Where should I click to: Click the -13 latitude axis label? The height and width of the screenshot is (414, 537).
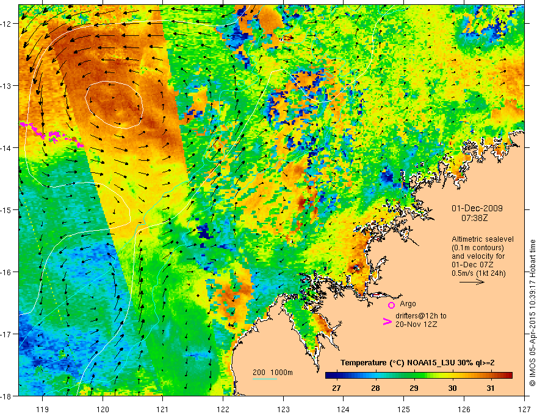[x=7, y=86]
